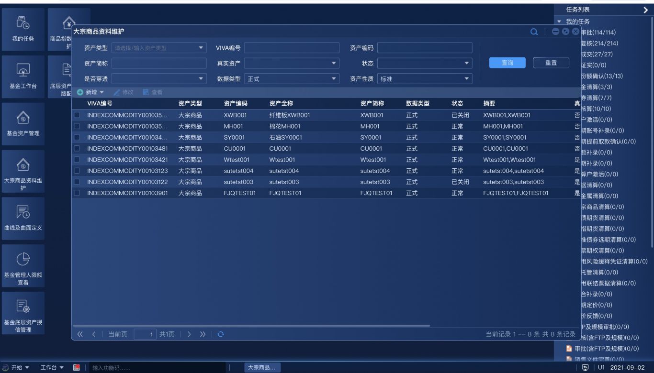Image resolution: width=654 pixels, height=373 pixels.
Task: Open the 大宗商品资料维护 desktop shortcut
Action: point(23,171)
